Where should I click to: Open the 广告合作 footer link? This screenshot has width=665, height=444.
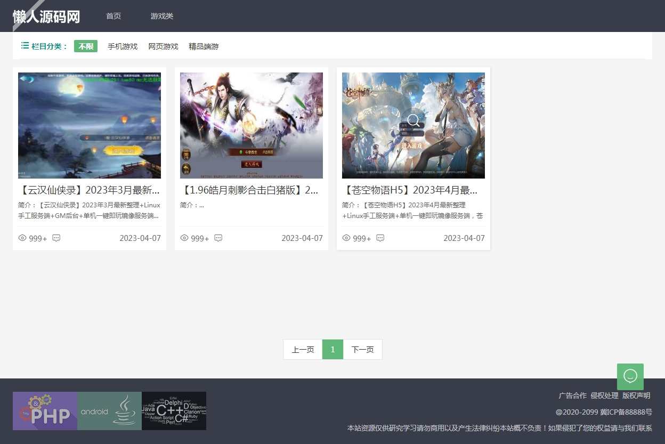(x=572, y=395)
